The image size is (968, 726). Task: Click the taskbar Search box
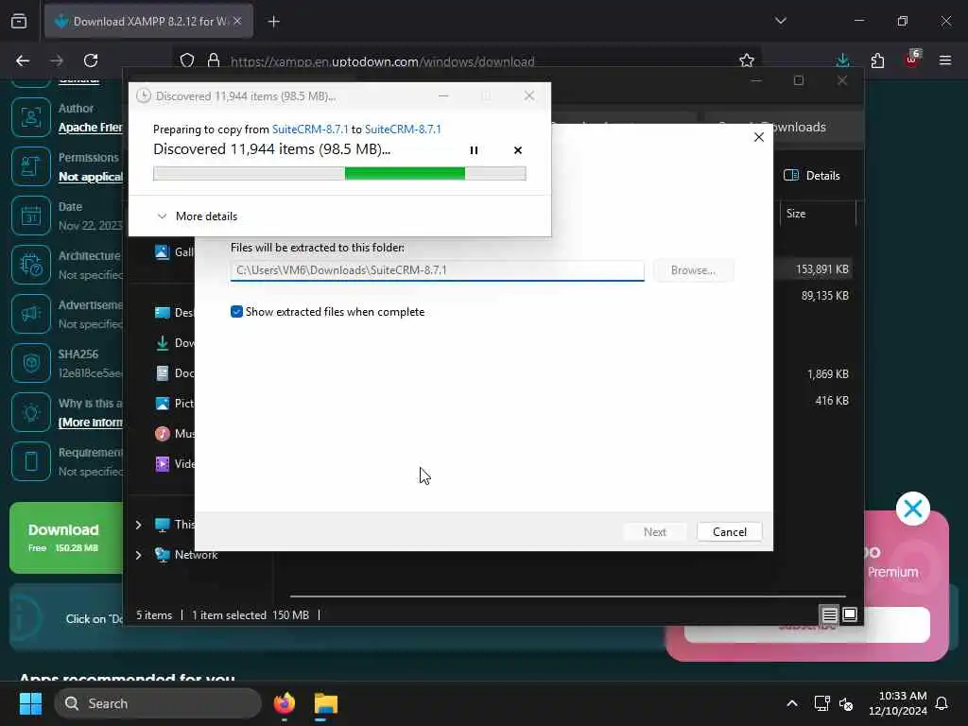coord(158,703)
